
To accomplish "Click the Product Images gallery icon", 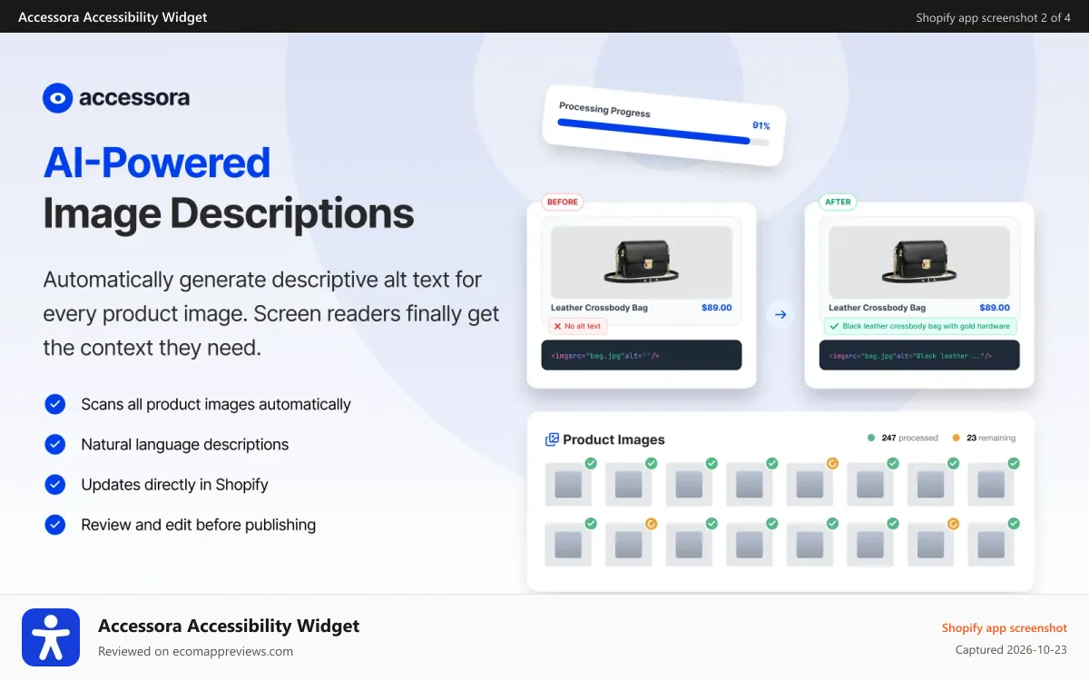I will 552,439.
